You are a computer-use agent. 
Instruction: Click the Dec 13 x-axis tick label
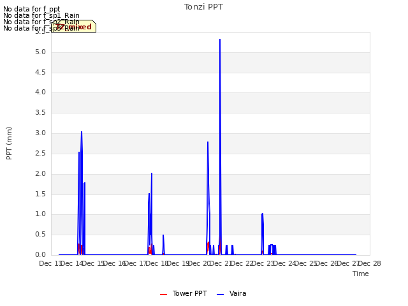50,264
